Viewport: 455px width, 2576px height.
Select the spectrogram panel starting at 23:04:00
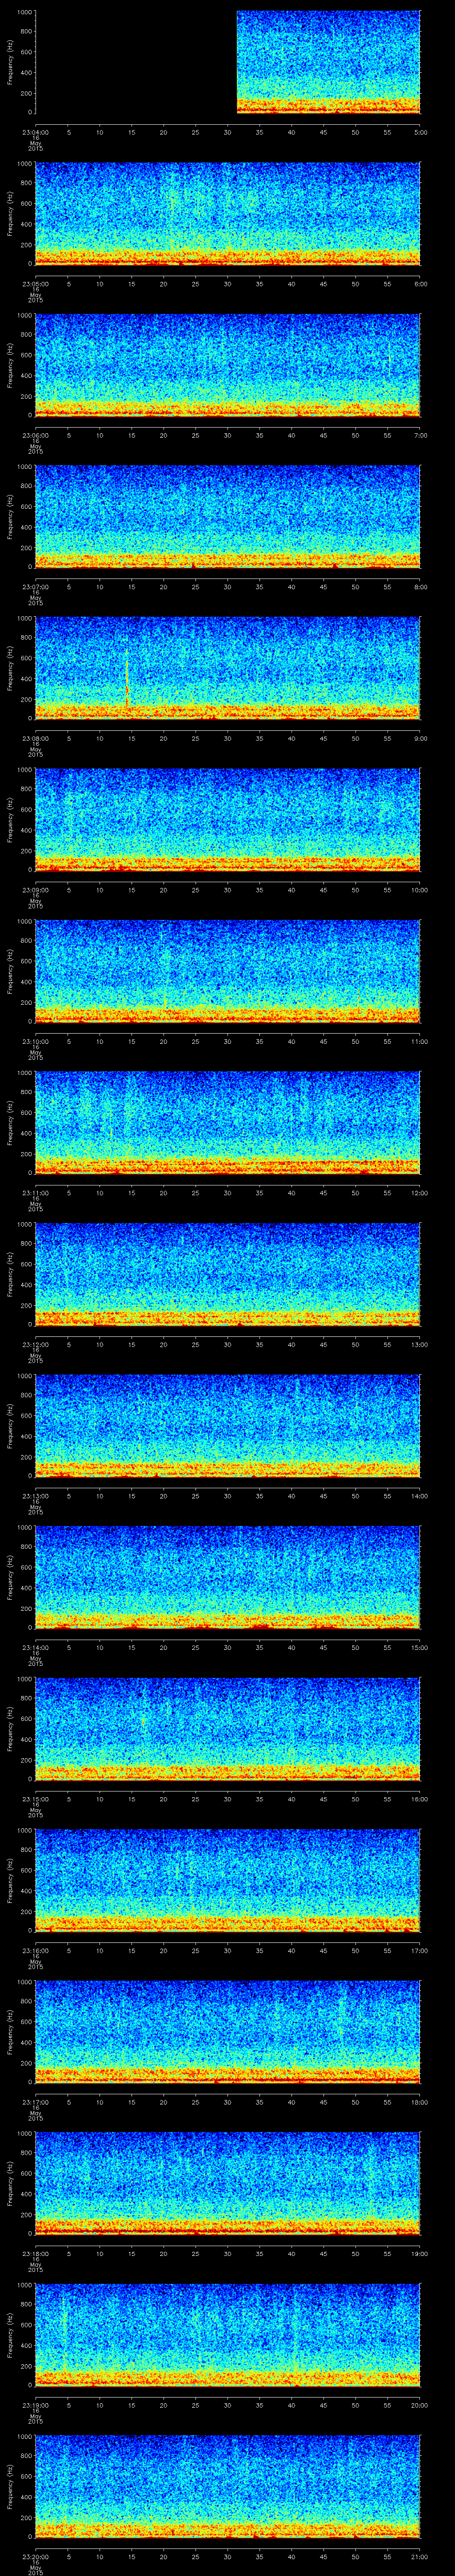(227, 62)
